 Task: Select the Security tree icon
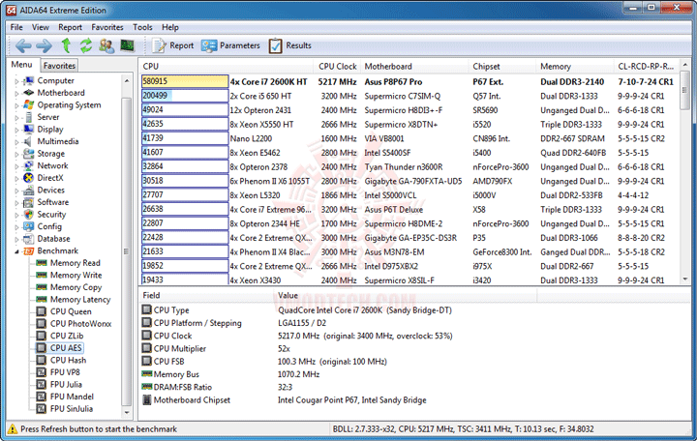29,214
